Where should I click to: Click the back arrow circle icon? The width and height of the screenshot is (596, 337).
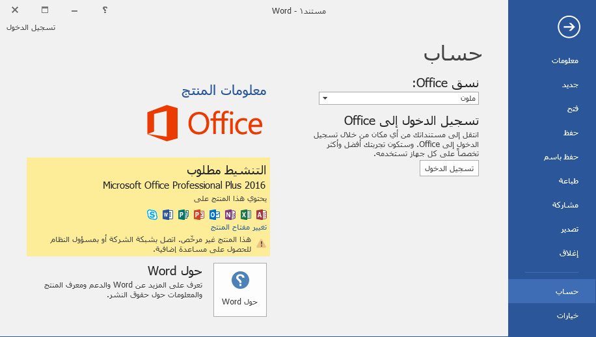[569, 27]
